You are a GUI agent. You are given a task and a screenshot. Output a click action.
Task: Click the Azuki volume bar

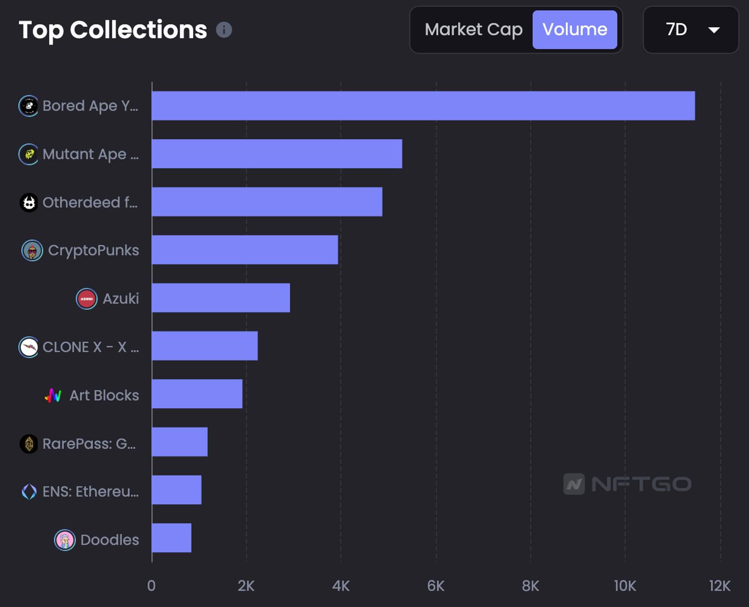click(x=220, y=298)
